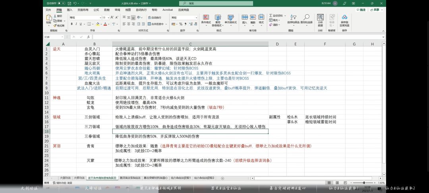Open the font size 11 dropdown
This screenshot has height=193, width=429.
point(108,17)
